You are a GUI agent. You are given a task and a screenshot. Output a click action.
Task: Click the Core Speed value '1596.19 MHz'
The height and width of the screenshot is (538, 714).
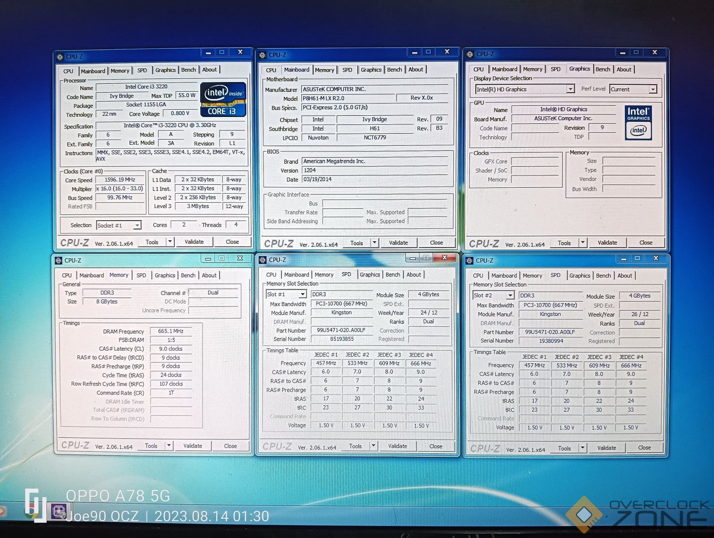(x=120, y=180)
